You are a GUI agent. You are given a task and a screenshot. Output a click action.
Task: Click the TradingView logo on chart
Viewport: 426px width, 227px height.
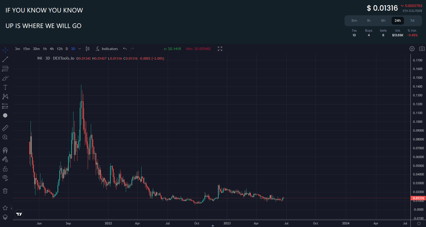point(19,215)
